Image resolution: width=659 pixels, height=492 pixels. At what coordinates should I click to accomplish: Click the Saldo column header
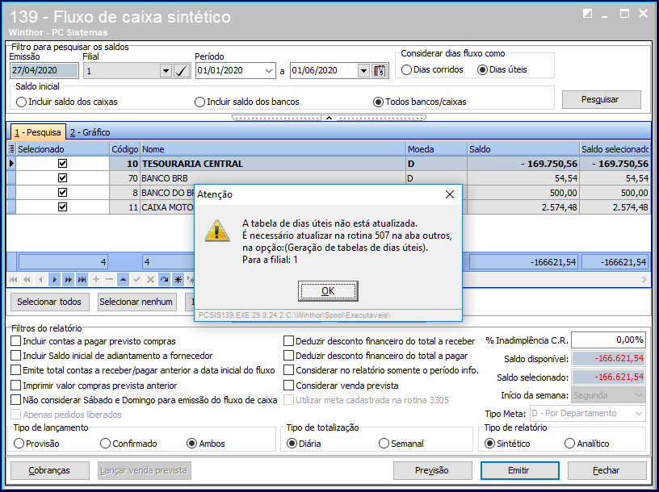coord(523,149)
